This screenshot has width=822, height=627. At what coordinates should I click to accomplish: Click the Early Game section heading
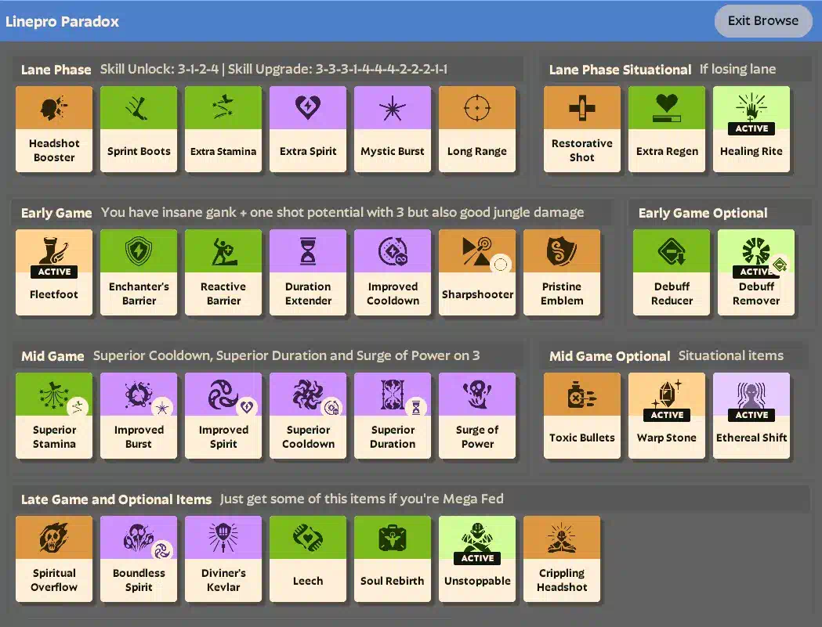click(56, 213)
